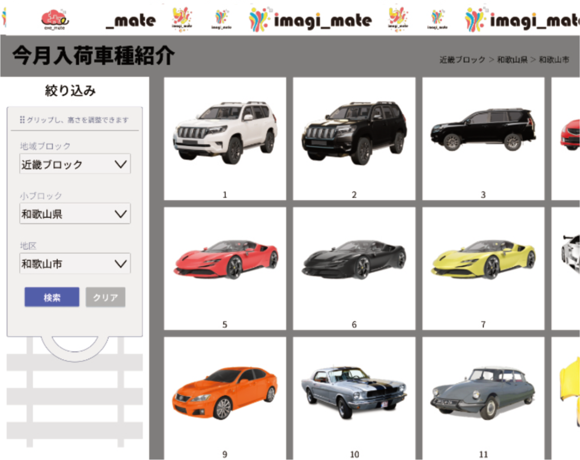Open the 地域ブロック dropdown
580x460 pixels.
[75, 164]
